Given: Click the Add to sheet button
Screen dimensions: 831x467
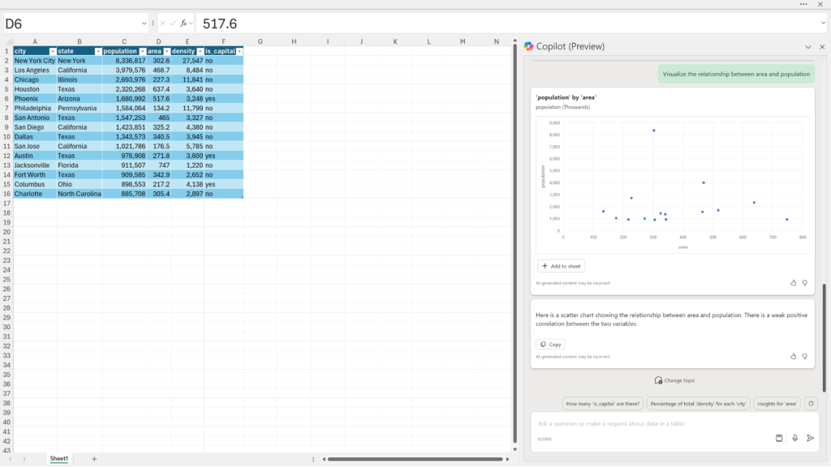Looking at the screenshot, I should (561, 266).
